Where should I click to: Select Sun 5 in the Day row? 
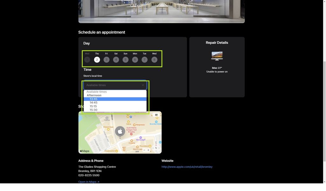[x=125, y=60]
